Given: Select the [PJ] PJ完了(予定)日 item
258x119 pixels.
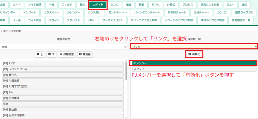Looking at the screenshot, I should [x=63, y=86].
